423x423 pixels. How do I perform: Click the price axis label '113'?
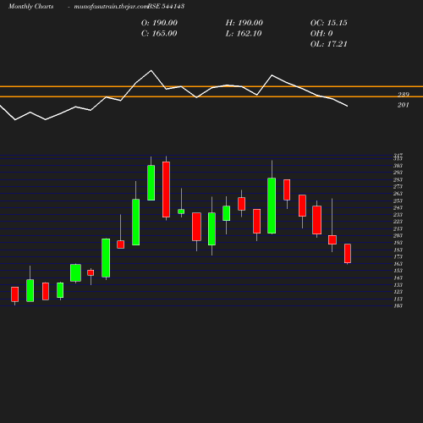398,299
